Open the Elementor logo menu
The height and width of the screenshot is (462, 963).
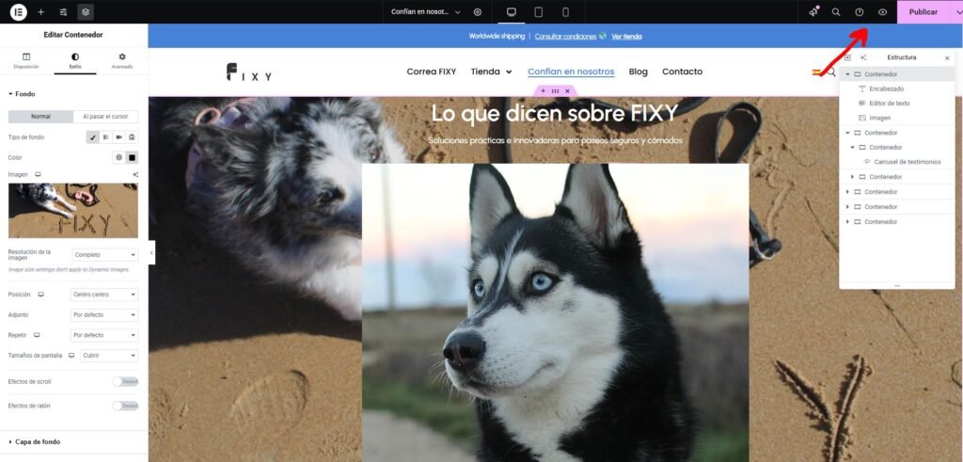(x=18, y=12)
